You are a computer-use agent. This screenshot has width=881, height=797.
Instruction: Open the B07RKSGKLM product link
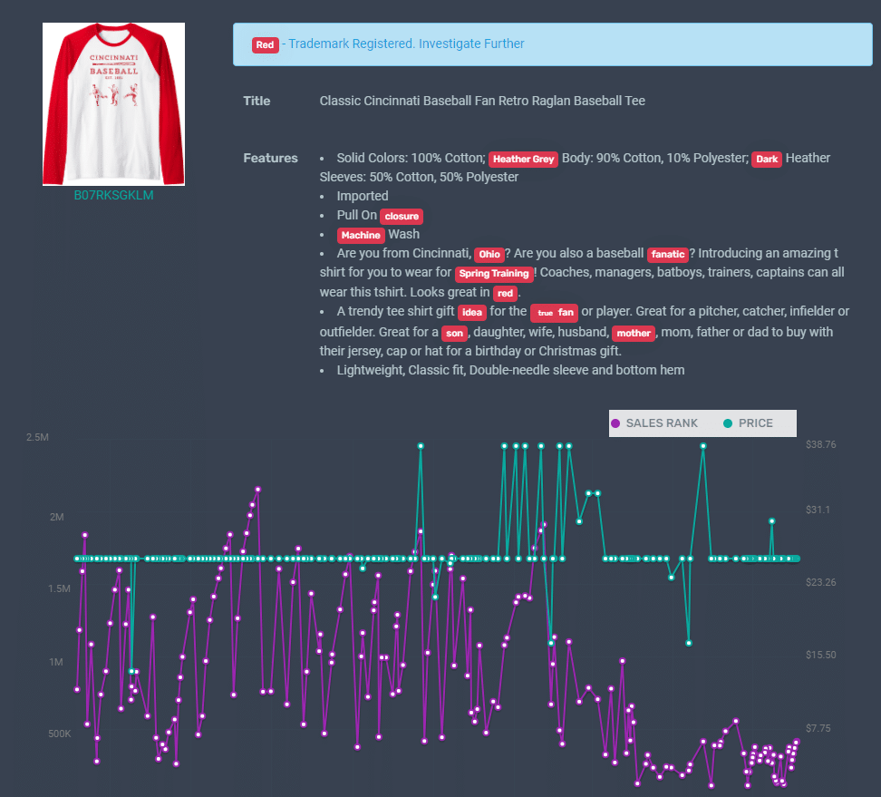click(113, 195)
